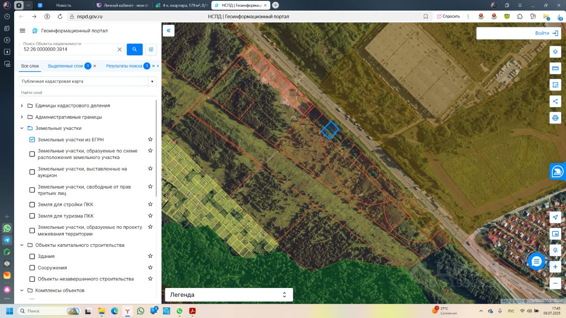Enable the 'Здания' layer checkbox
This screenshot has height=318, width=566.
(32, 256)
